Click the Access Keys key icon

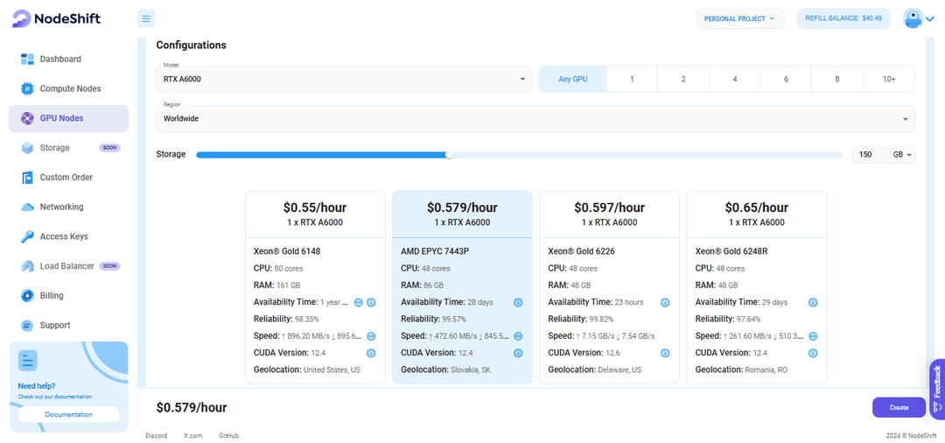[27, 236]
